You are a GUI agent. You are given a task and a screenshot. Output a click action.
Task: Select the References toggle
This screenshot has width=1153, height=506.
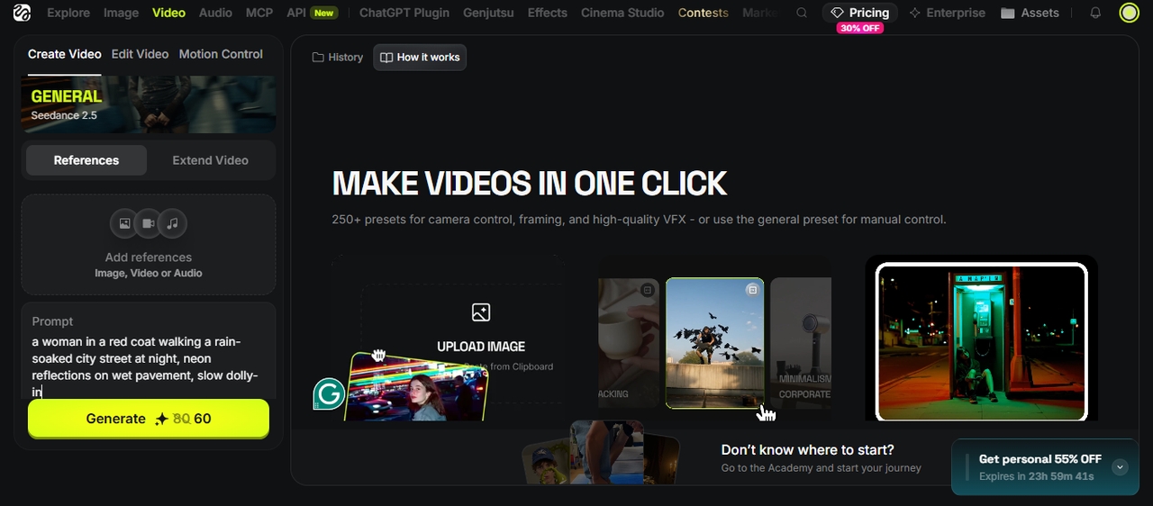tap(86, 160)
